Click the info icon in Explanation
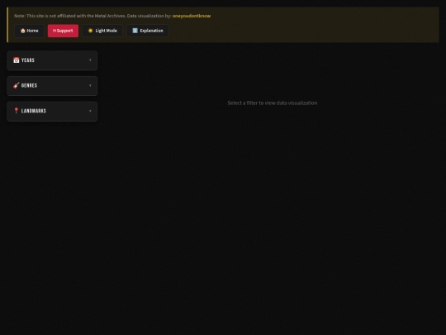 point(135,31)
